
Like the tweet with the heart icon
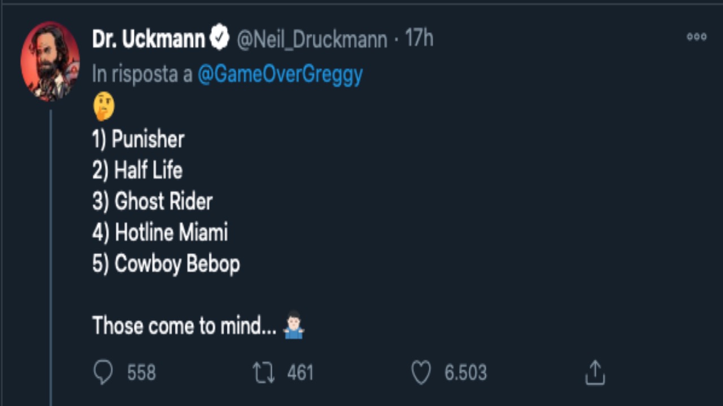(421, 373)
